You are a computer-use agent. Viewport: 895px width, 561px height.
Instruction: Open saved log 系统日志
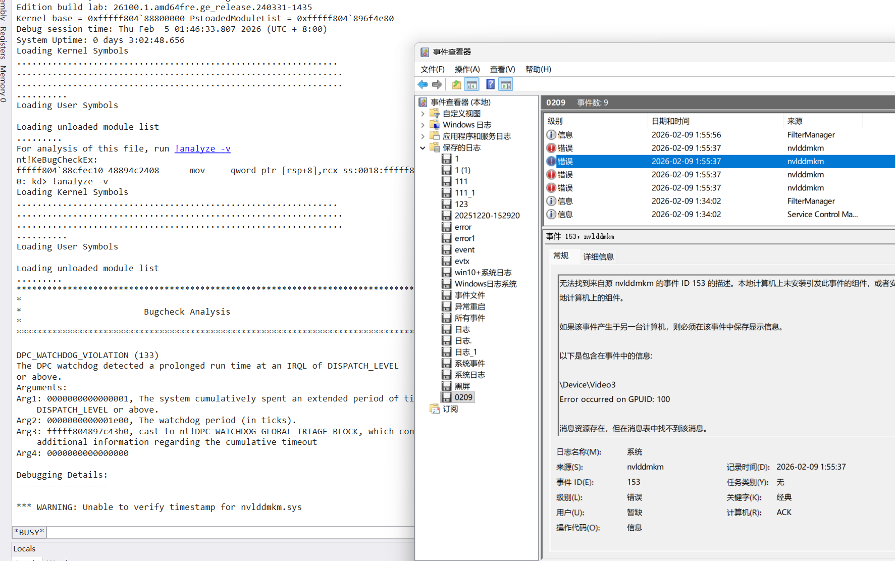pyautogui.click(x=469, y=375)
